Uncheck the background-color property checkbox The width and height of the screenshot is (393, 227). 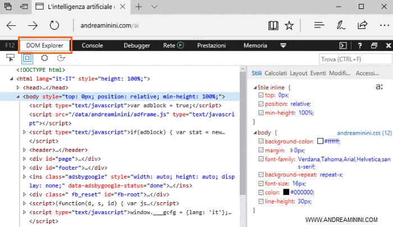click(260, 141)
